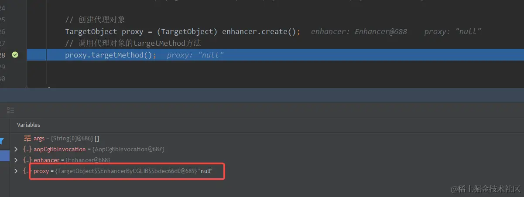
Task: Click the gutter at line 25
Action: click(15, 20)
